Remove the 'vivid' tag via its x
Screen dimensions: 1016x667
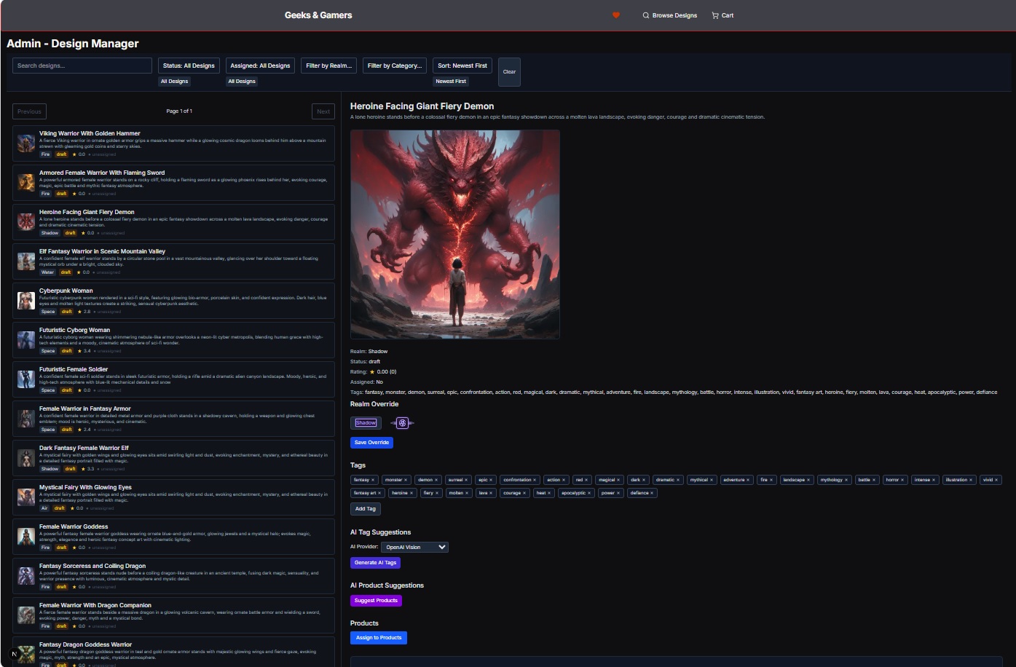point(996,480)
